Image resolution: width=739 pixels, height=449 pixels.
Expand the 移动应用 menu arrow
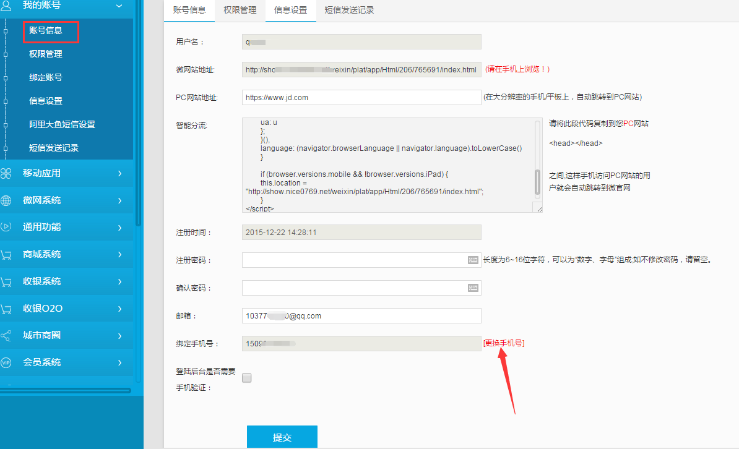pos(119,173)
